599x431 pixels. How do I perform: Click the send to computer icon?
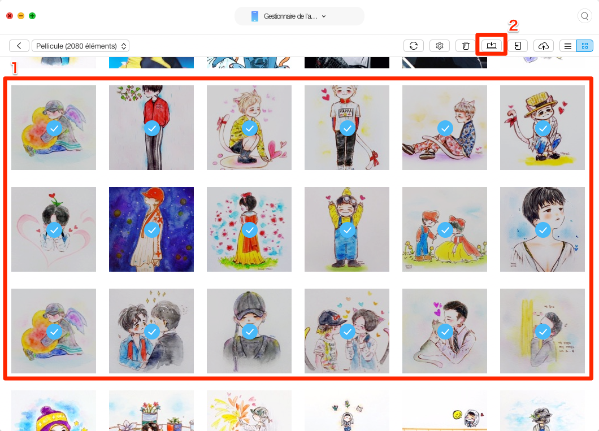[x=491, y=46]
